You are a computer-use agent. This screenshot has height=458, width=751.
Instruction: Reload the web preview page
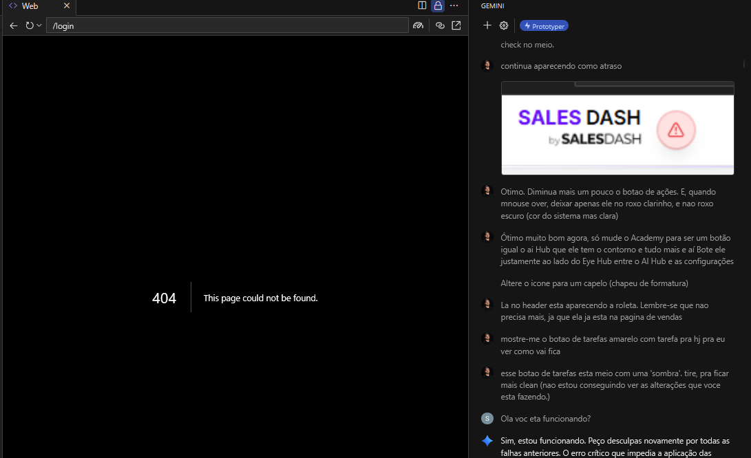coord(30,26)
